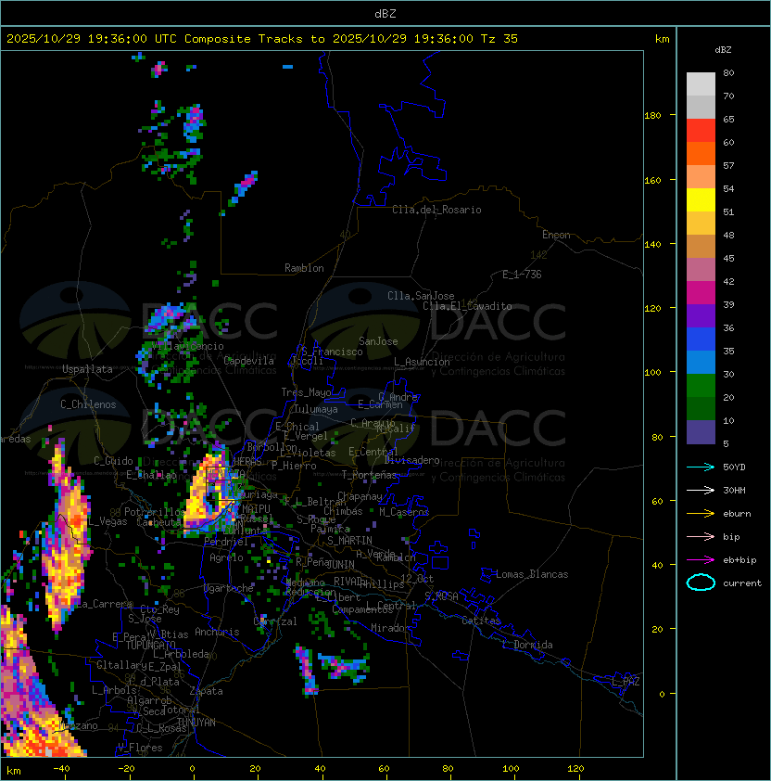Screen dimensions: 771x781
Task: Click the cyan 50YD arrow legend icon
Action: (x=701, y=467)
